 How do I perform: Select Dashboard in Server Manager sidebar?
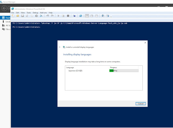click(x=5, y=18)
